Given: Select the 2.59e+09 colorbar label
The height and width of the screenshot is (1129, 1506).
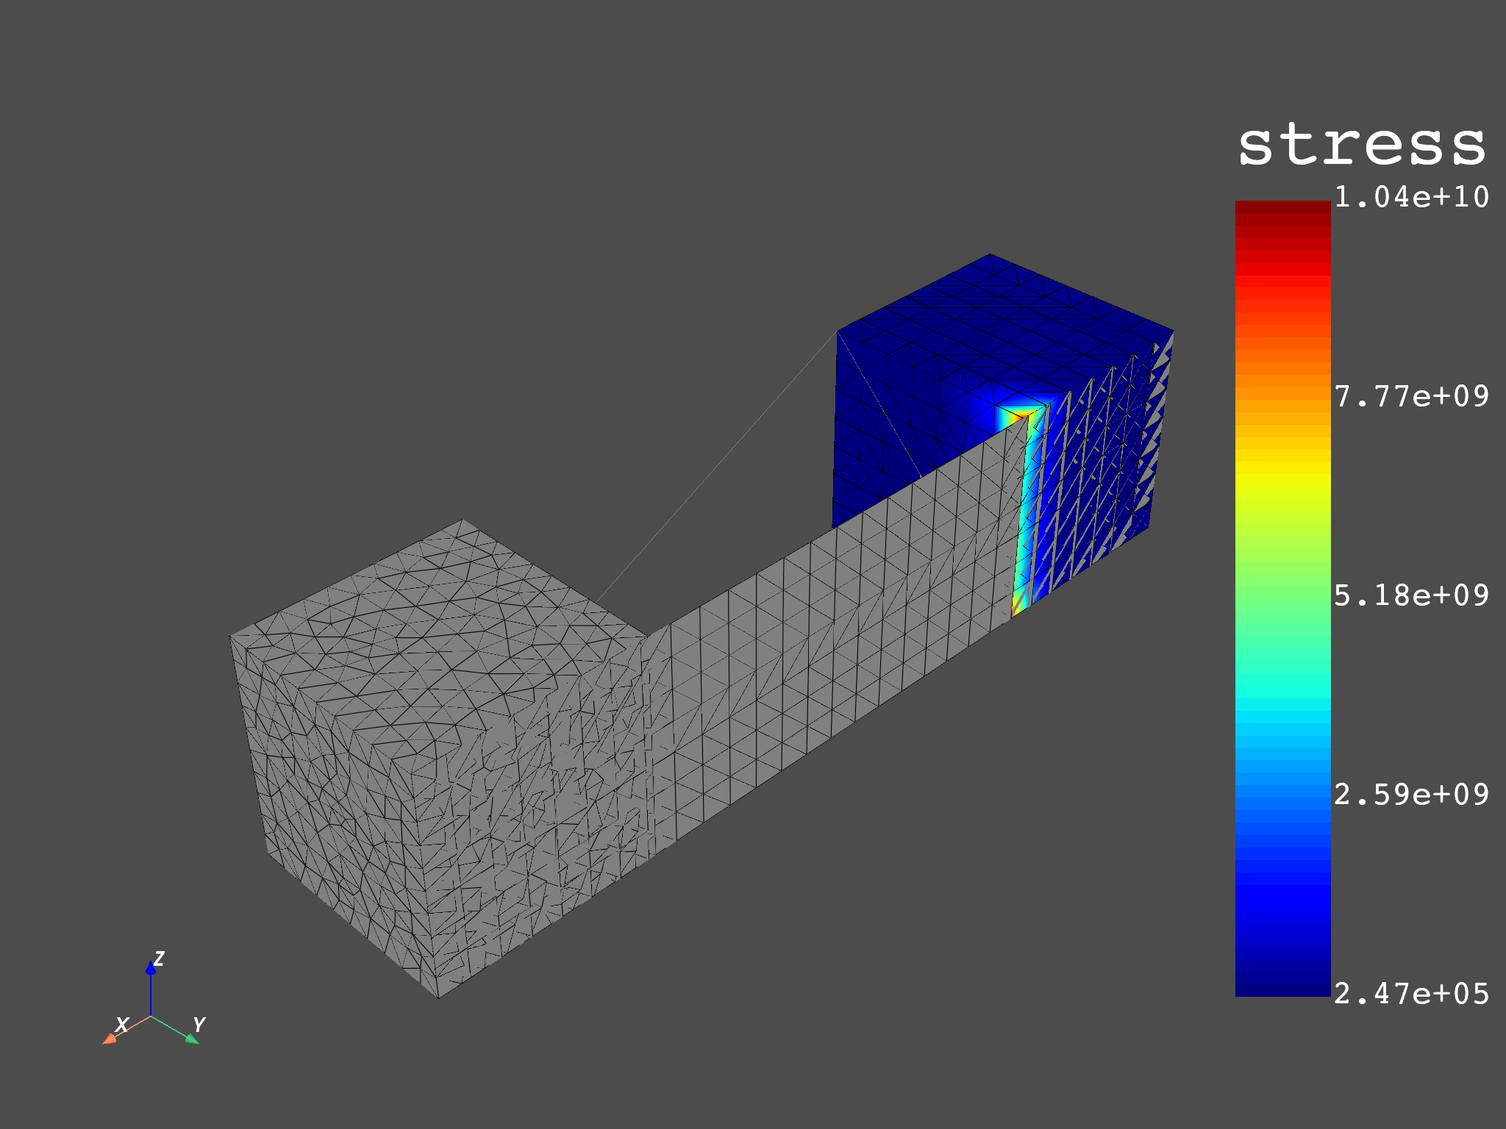Looking at the screenshot, I should tap(1411, 795).
